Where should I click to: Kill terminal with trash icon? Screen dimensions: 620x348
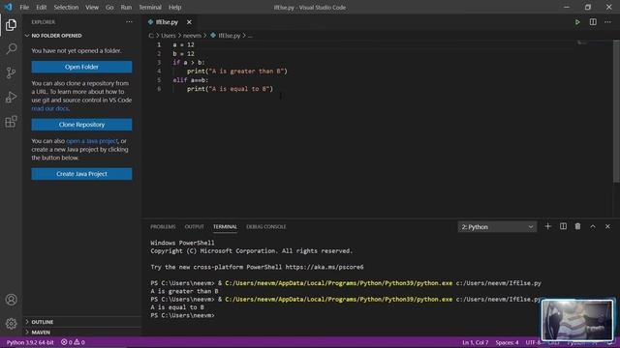pos(577,226)
